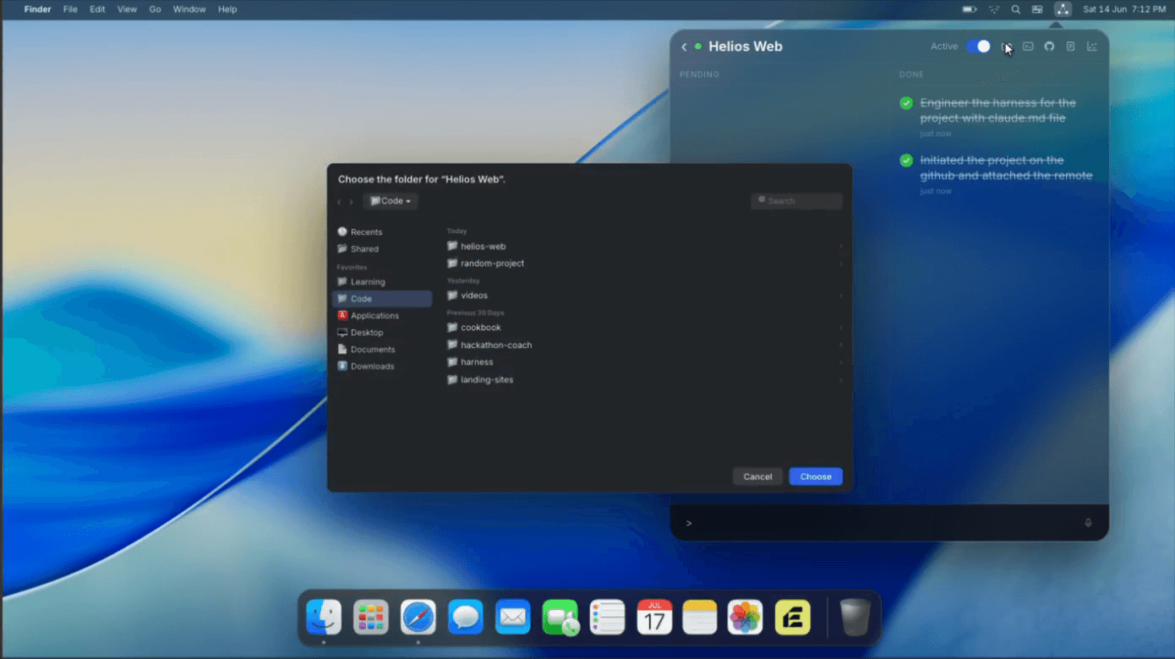
Task: Select the videos folder
Action: click(645, 296)
